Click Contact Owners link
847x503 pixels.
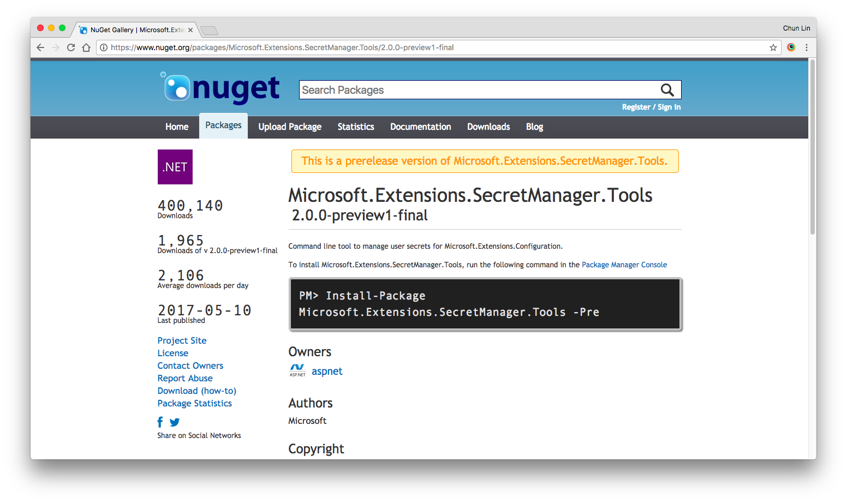190,366
